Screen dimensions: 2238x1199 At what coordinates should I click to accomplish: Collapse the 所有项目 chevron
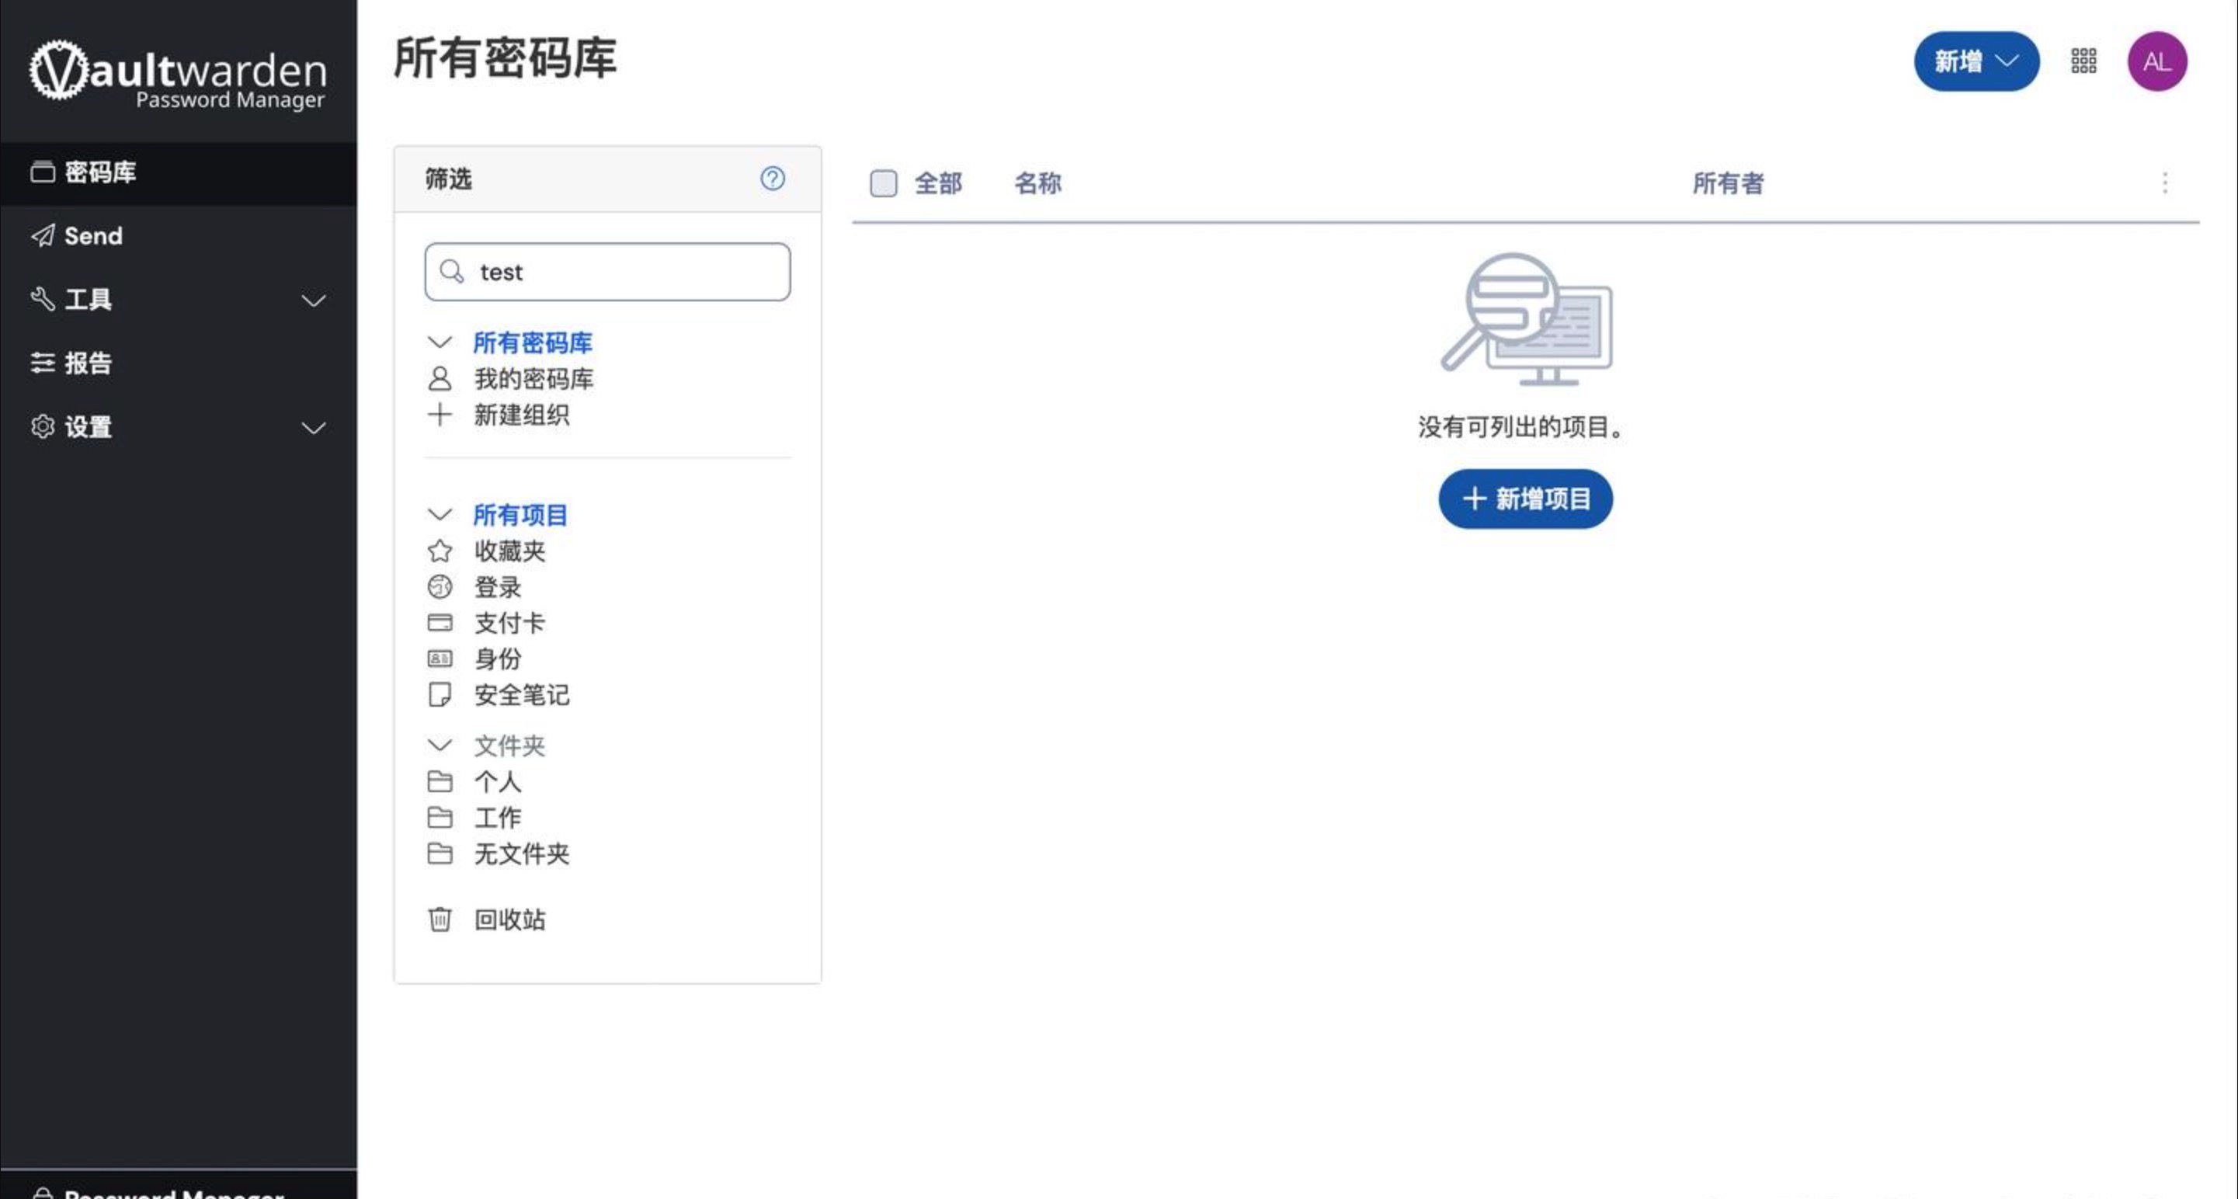(440, 514)
